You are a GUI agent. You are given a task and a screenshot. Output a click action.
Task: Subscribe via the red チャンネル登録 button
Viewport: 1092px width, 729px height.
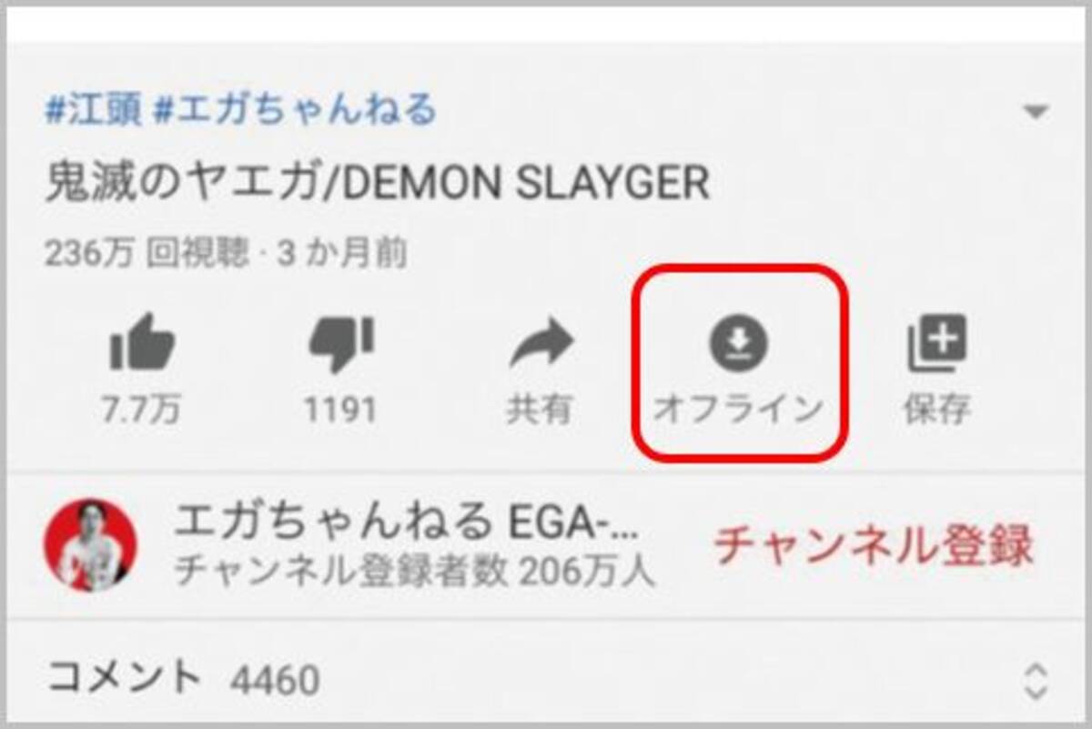coord(874,545)
